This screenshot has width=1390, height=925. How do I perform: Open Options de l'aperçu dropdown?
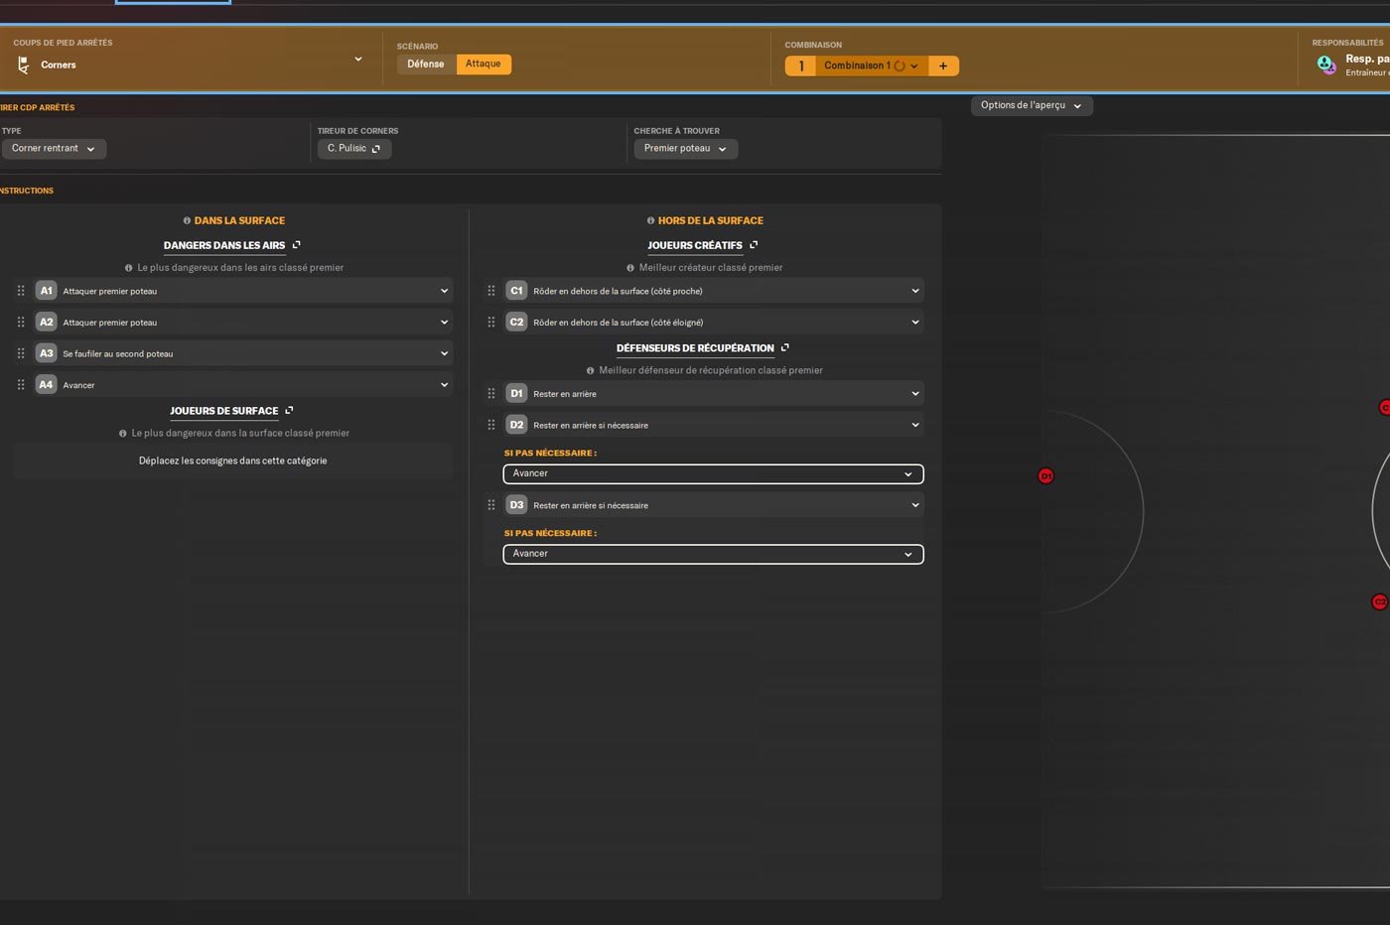1032,105
